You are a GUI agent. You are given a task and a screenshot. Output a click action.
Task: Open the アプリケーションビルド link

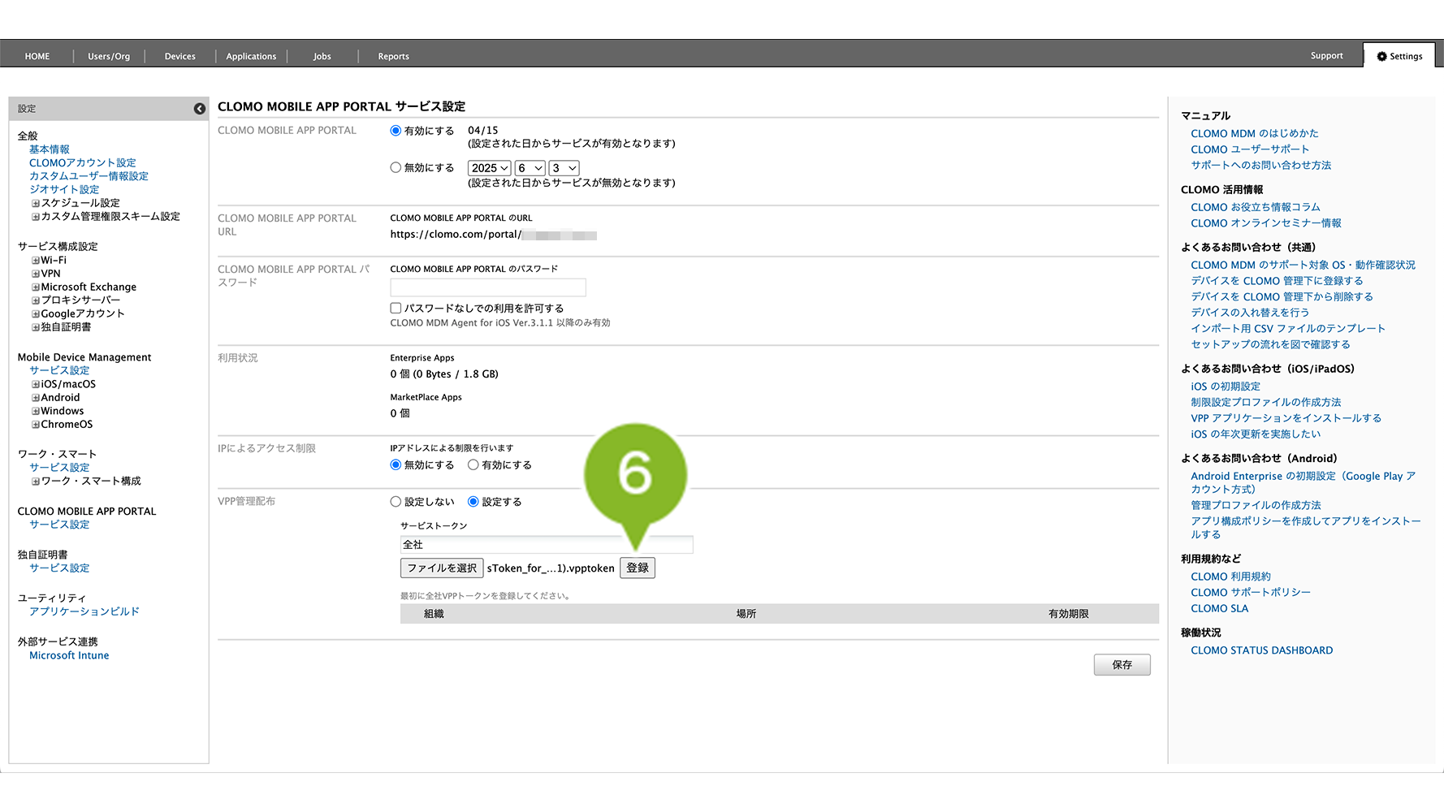tap(84, 611)
